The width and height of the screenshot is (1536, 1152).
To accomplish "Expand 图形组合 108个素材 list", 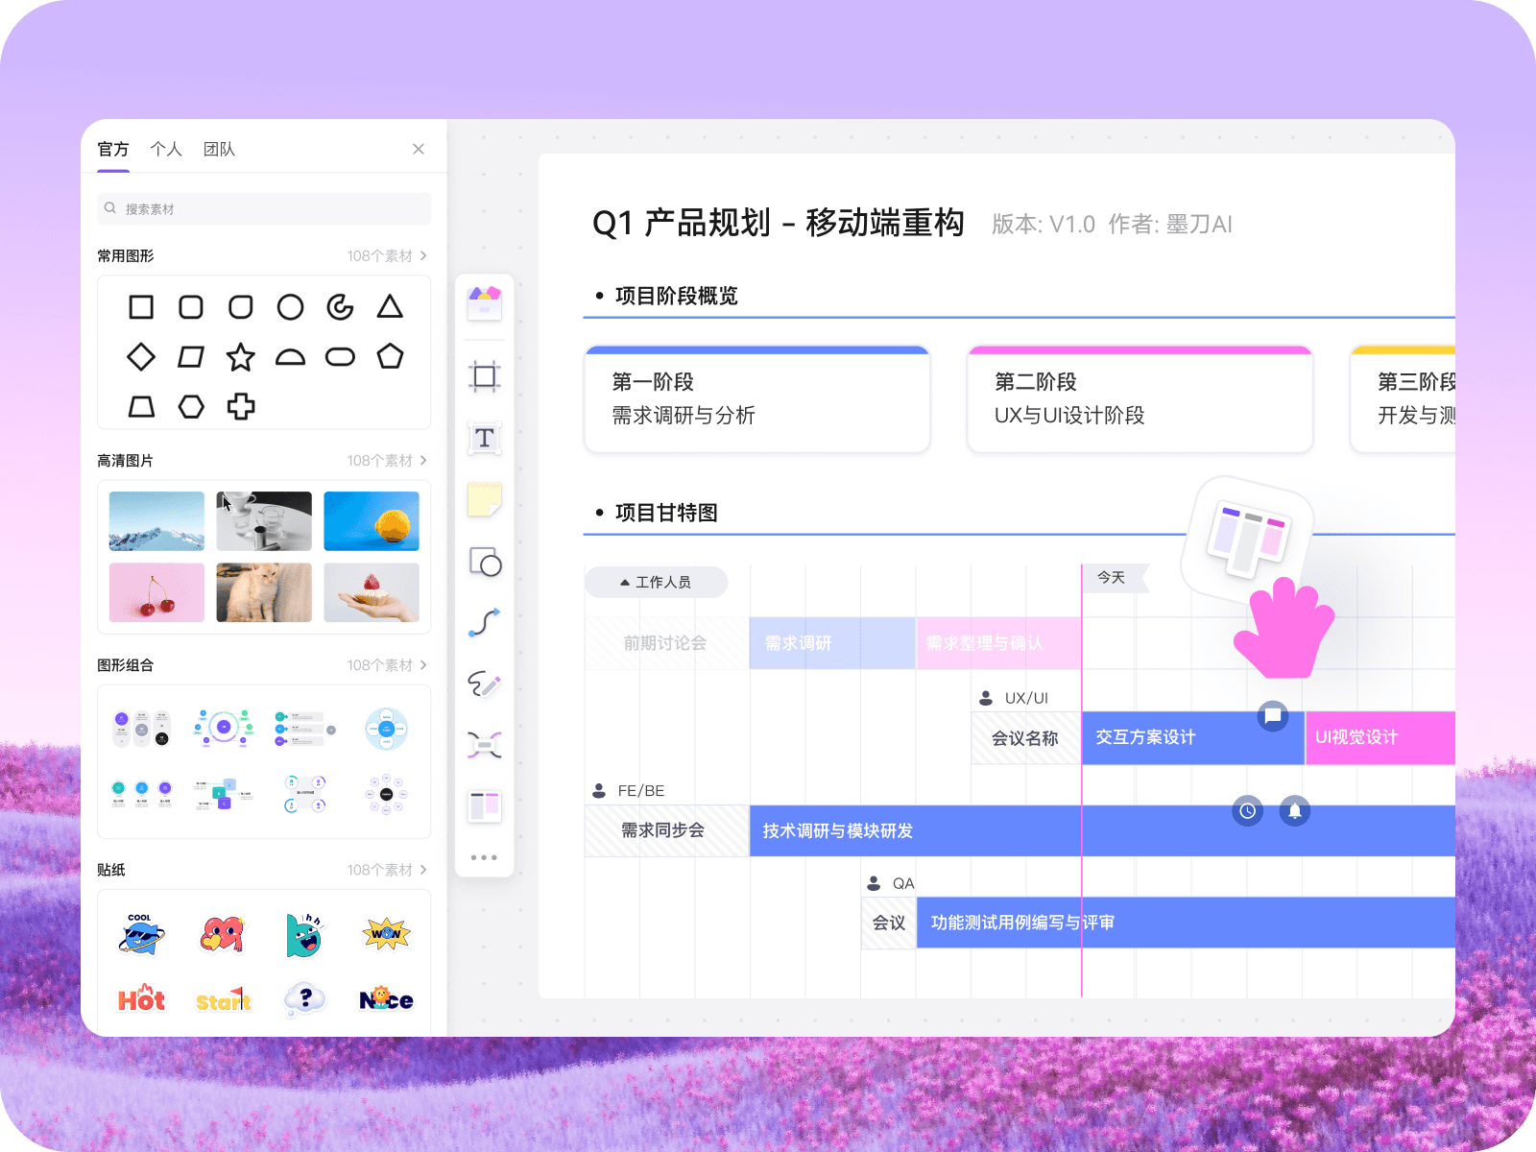I will click(387, 665).
